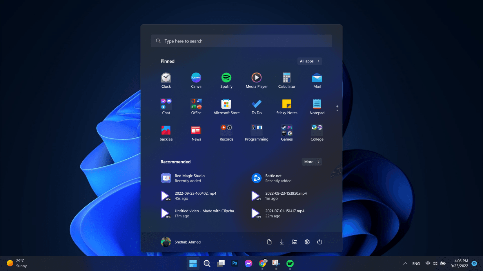This screenshot has height=271, width=483.
Task: Switch ENG input language
Action: [x=416, y=263]
